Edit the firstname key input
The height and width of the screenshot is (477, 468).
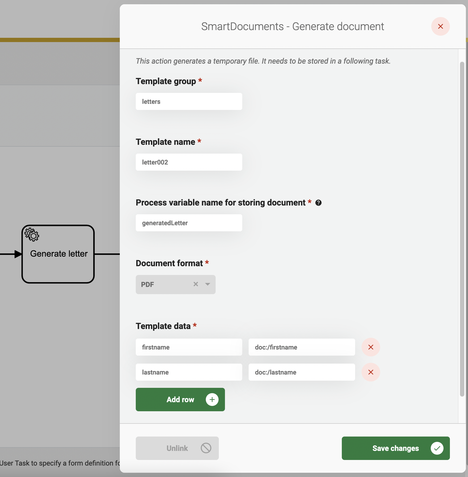click(x=189, y=347)
